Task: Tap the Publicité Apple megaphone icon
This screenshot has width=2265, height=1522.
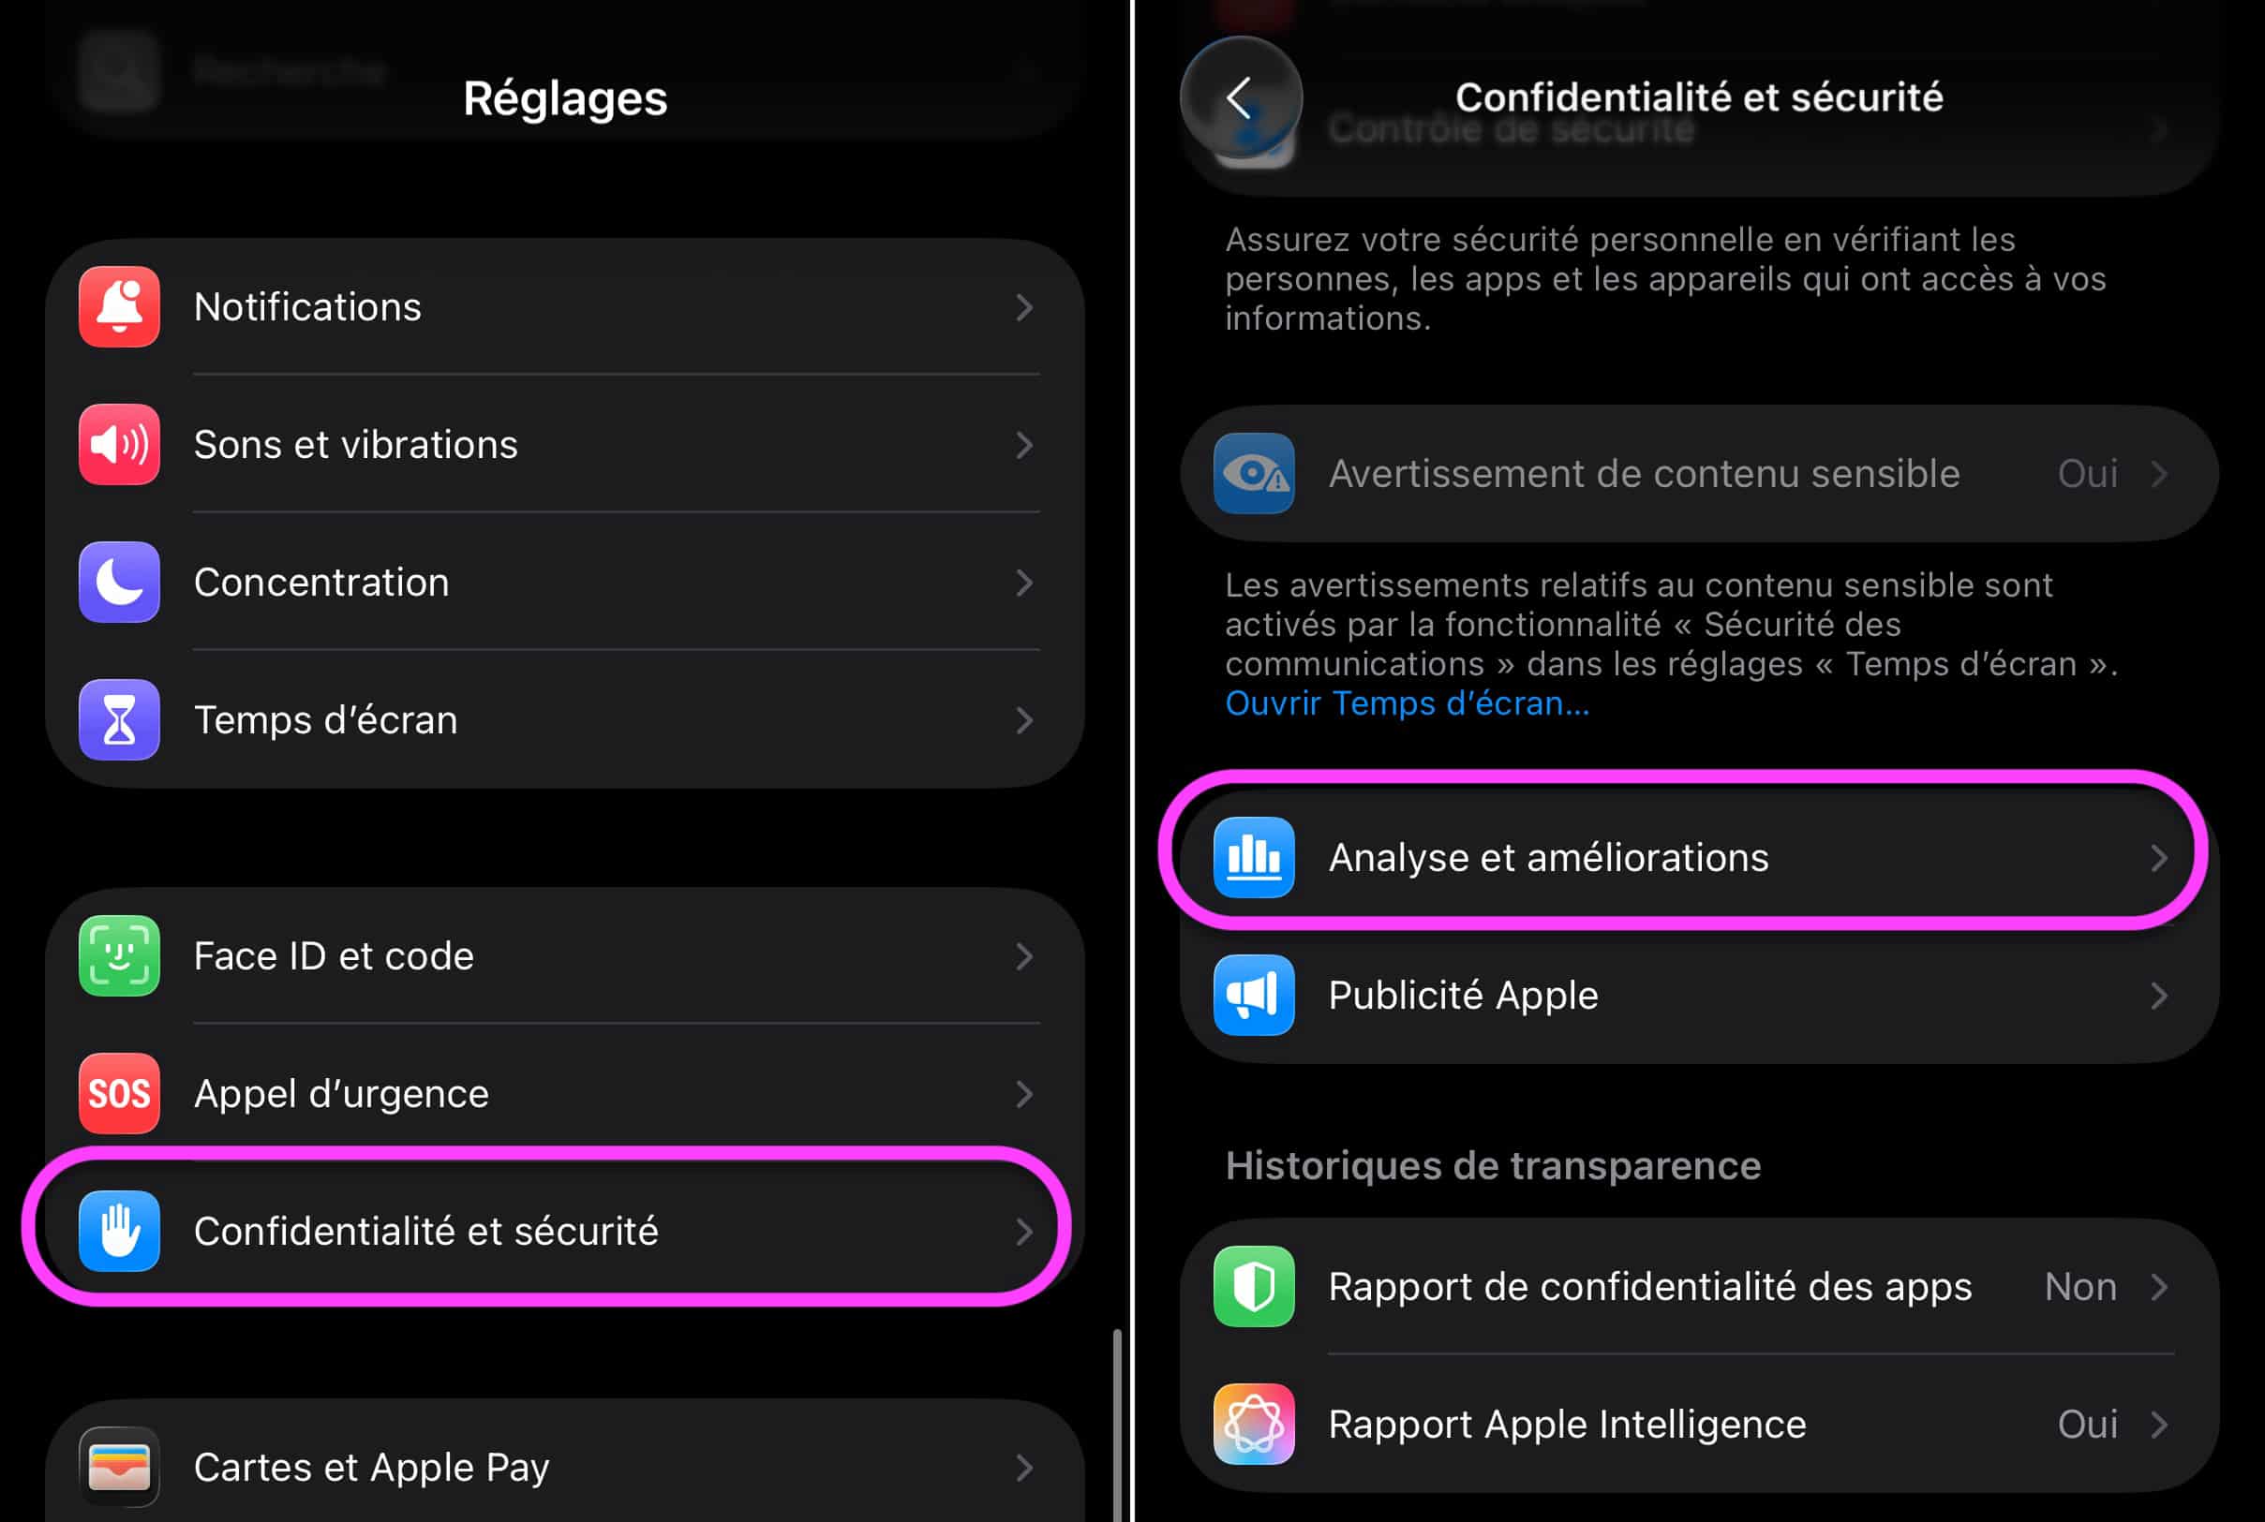Action: (1254, 996)
